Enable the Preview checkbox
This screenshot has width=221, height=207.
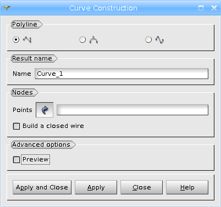tap(16, 160)
